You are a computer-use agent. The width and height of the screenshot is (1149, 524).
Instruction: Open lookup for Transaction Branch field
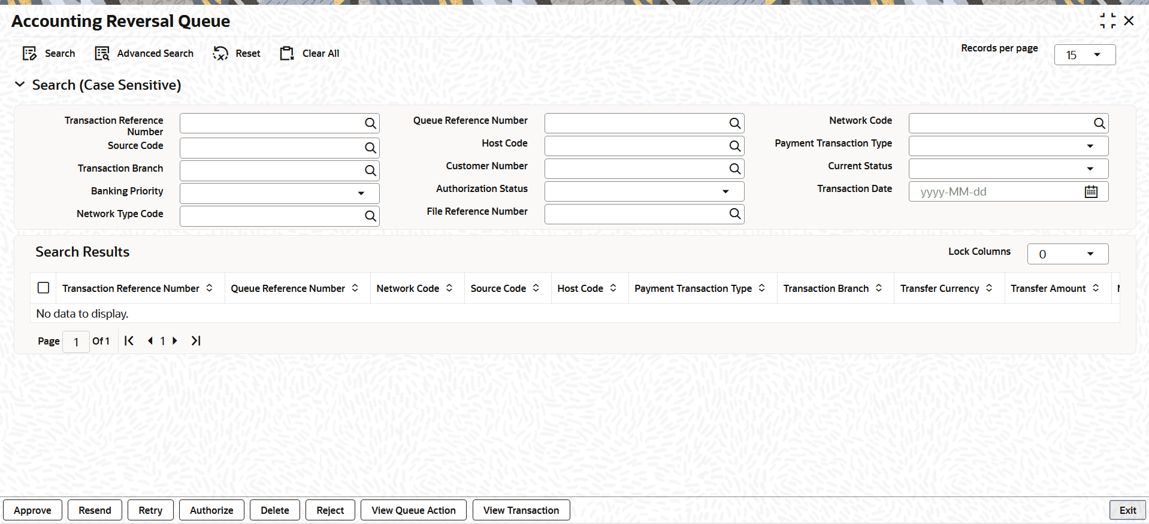[370, 170]
